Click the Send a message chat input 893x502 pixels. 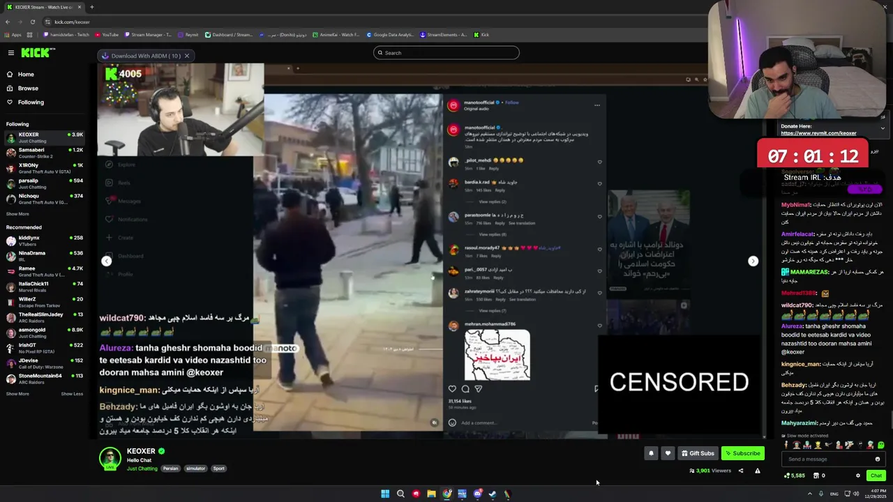[x=827, y=459]
